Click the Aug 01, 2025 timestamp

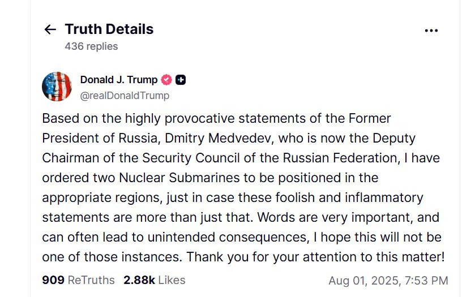365,281
